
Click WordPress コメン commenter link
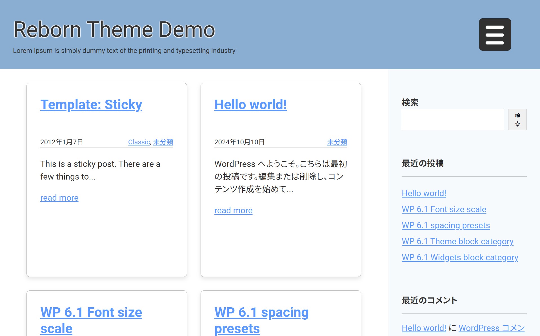point(491,328)
